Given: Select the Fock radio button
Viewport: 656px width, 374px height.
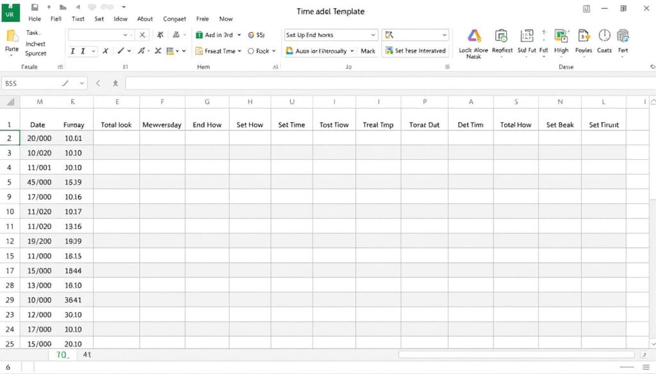Looking at the screenshot, I should pyautogui.click(x=250, y=51).
